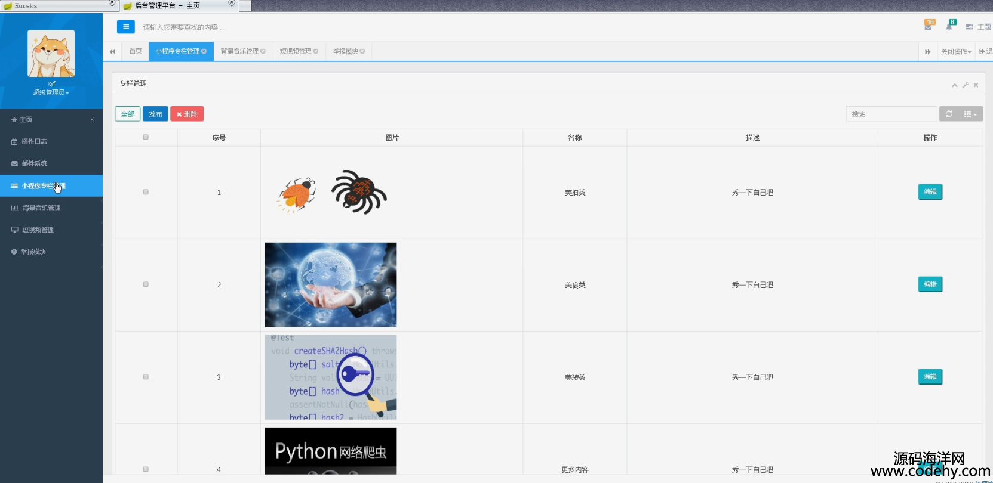This screenshot has height=483, width=993.
Task: Edit row 3 美装类 with 编辑
Action: (930, 377)
